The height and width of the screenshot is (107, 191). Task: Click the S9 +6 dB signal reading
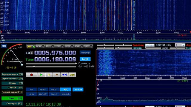point(11,67)
